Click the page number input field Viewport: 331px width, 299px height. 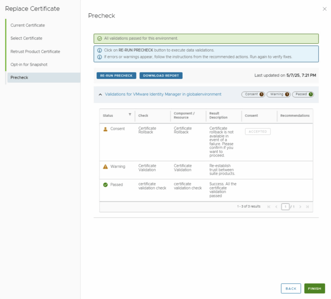click(285, 207)
